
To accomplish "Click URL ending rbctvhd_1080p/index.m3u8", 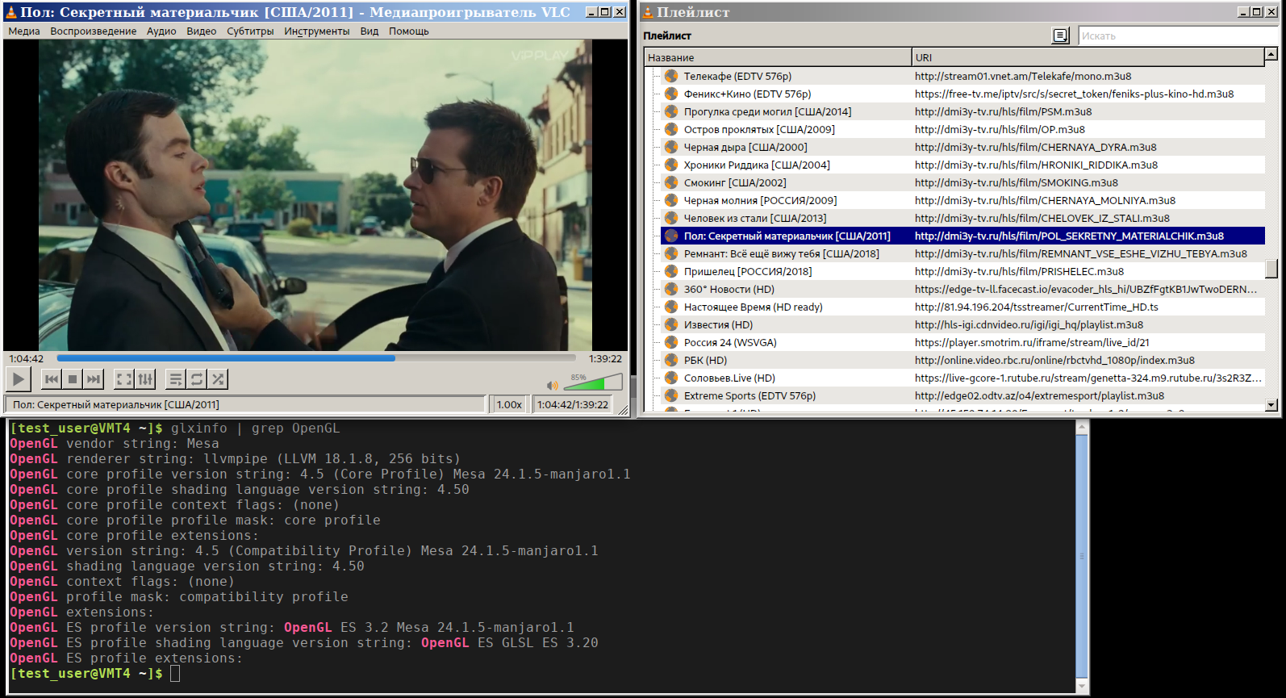I will tap(1054, 360).
